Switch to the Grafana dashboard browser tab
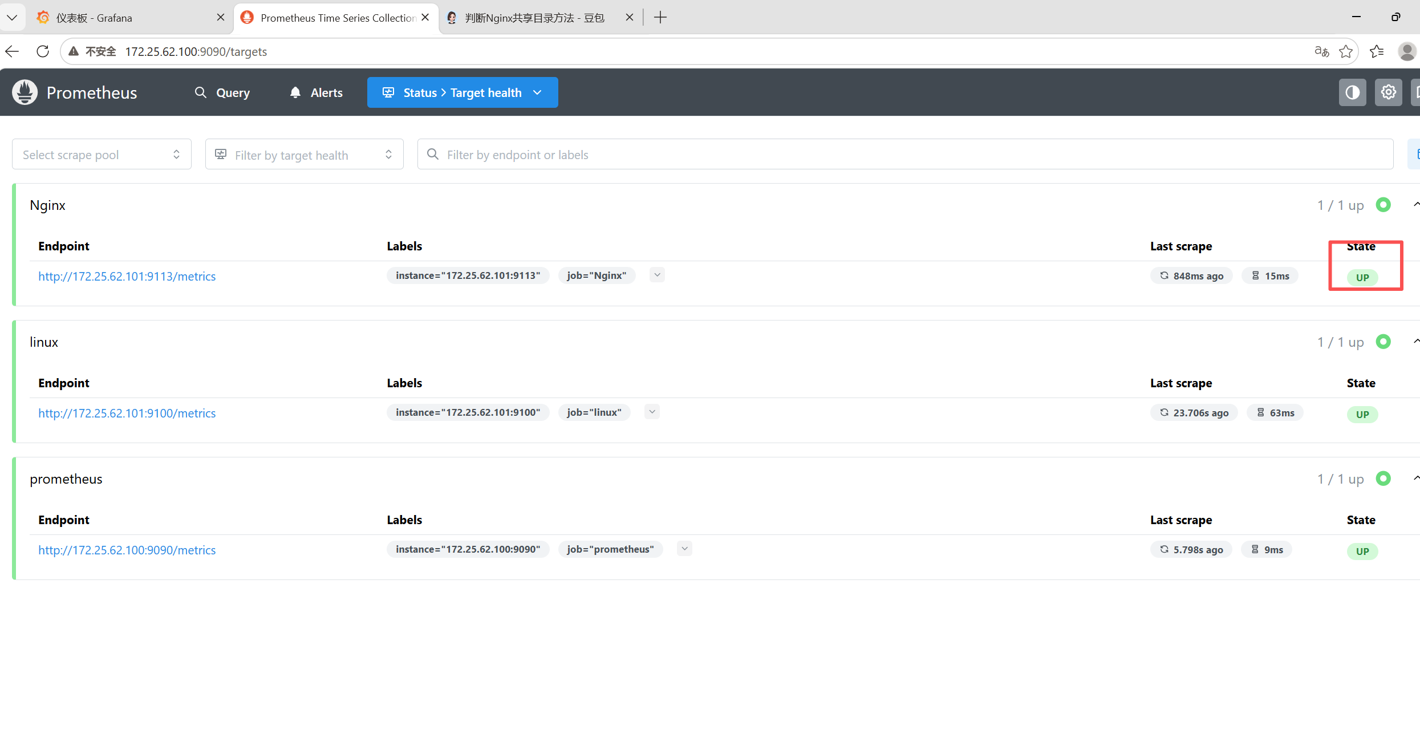 (130, 18)
